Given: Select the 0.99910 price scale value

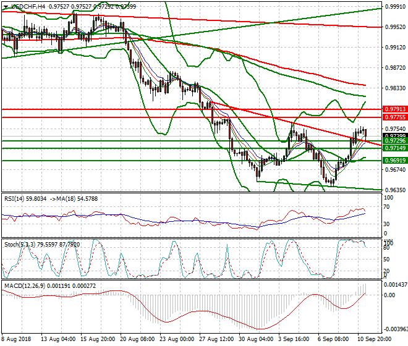Looking at the screenshot, I should 395,7.
